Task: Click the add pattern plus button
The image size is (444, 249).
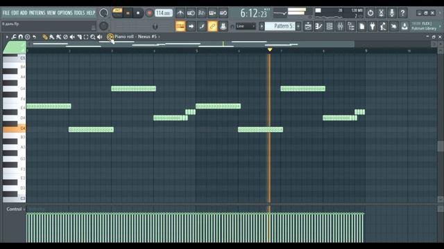Action: click(298, 26)
